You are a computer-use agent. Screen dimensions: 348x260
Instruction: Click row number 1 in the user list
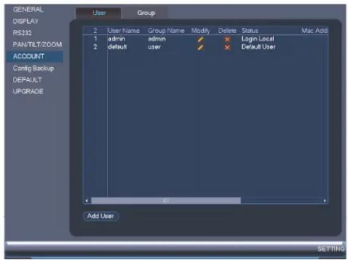95,39
